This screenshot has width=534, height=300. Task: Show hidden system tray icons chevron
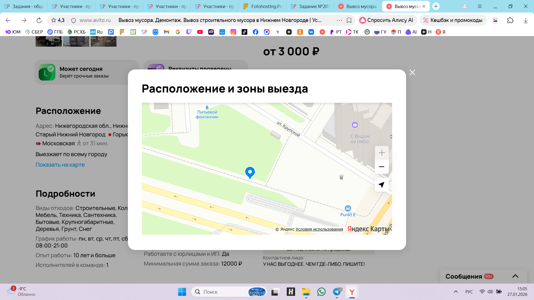[x=456, y=292]
